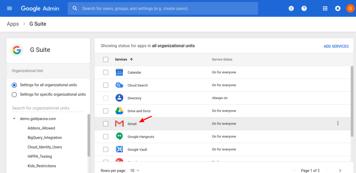356x173 pixels.
Task: Check the Gmail row checkbox
Action: pos(105,123)
